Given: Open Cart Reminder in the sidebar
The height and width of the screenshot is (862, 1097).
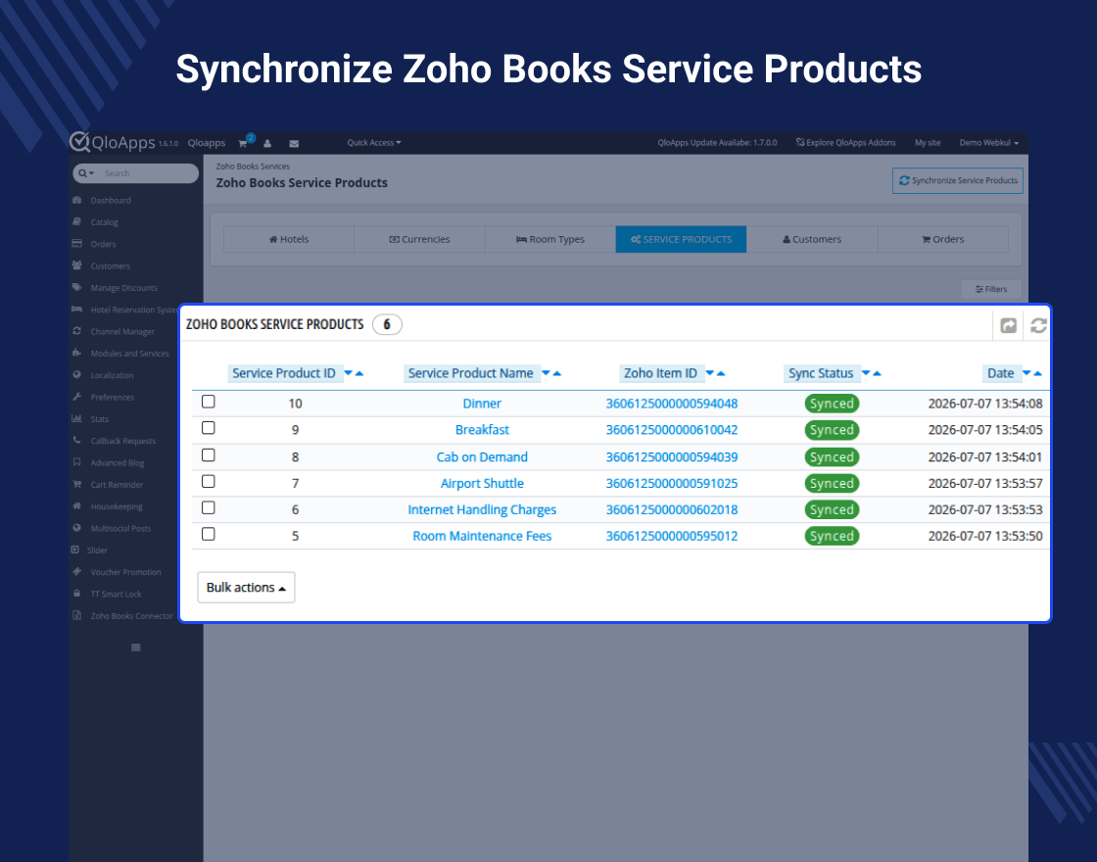Looking at the screenshot, I should pos(117,484).
